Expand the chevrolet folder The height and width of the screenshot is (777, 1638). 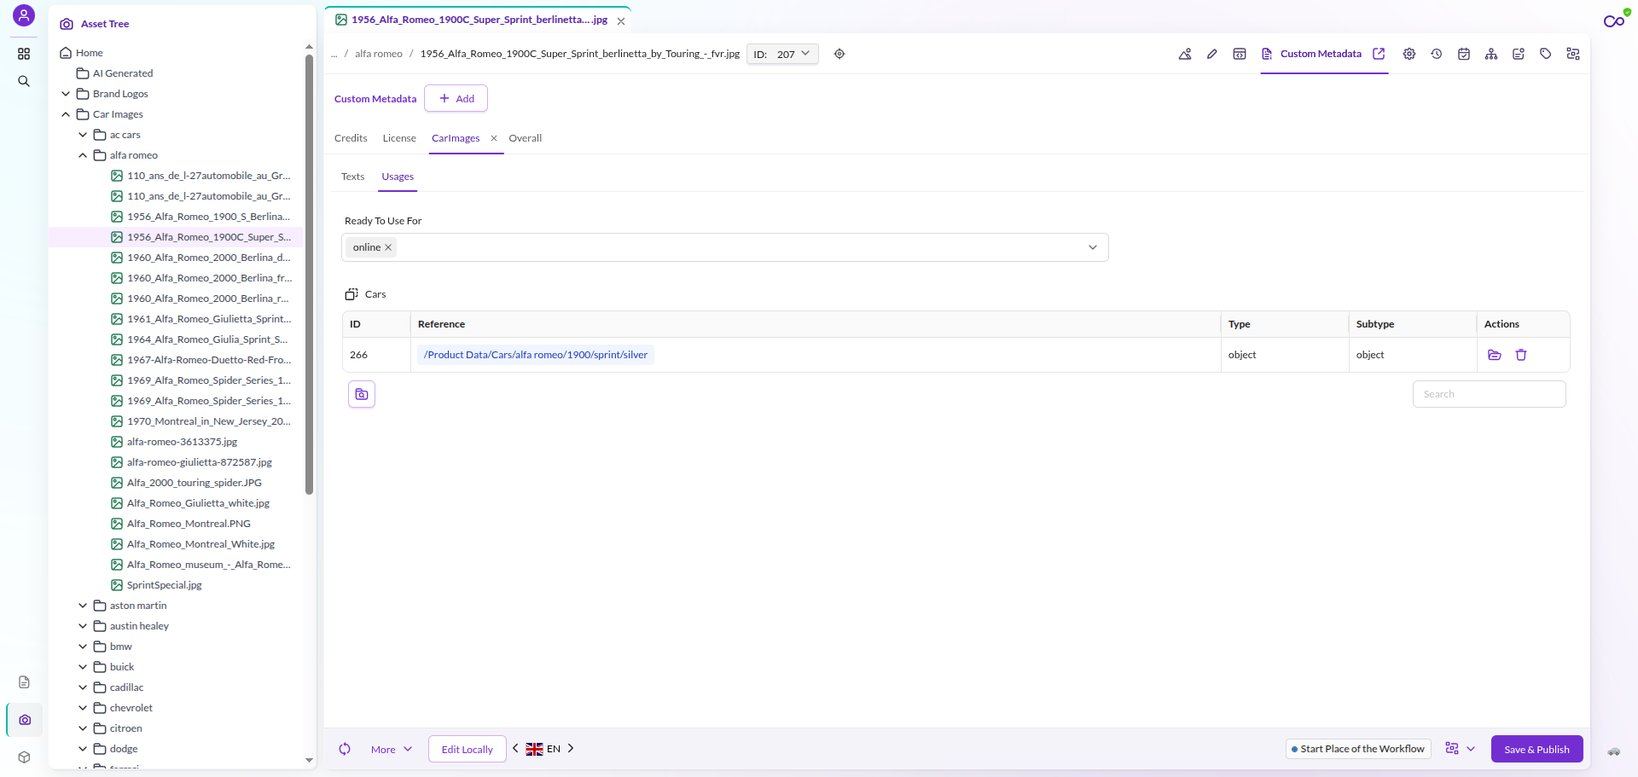(x=83, y=708)
